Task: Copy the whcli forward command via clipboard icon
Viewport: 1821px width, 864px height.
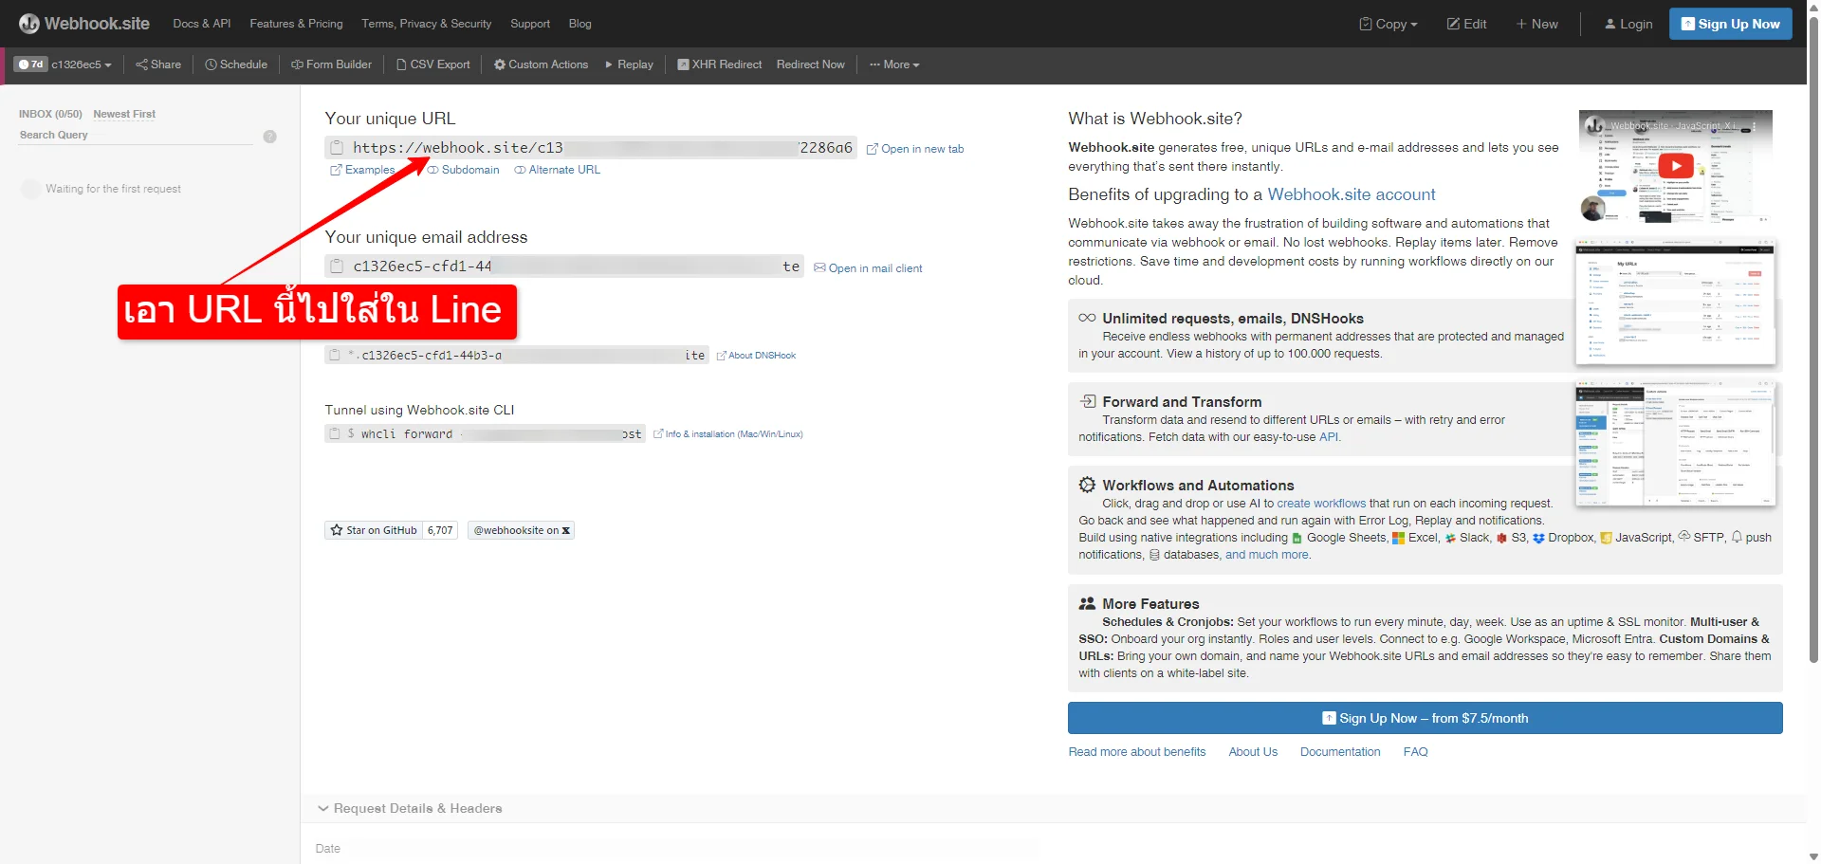Action: click(334, 433)
